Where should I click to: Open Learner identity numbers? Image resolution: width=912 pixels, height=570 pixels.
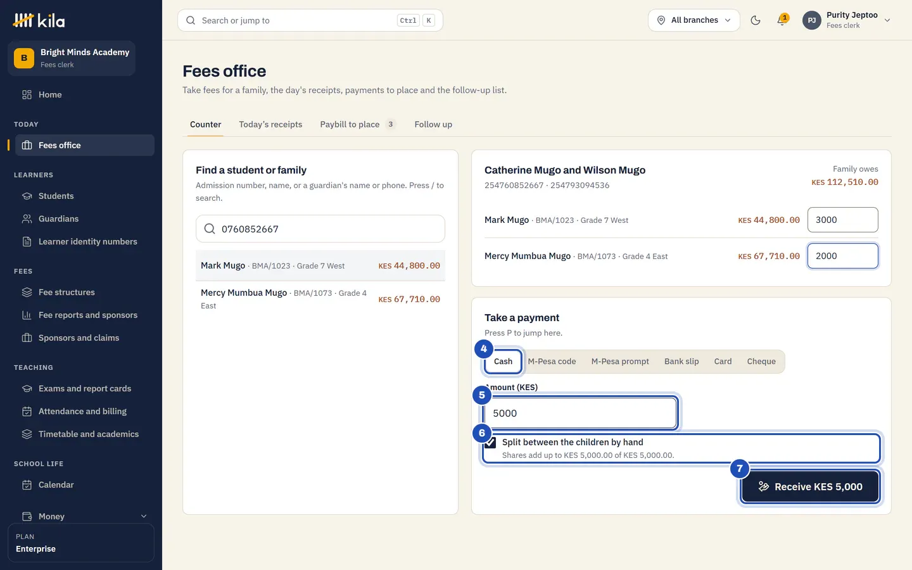85,241
